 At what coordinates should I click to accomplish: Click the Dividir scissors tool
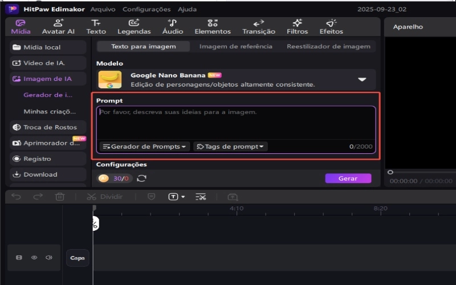pos(105,197)
